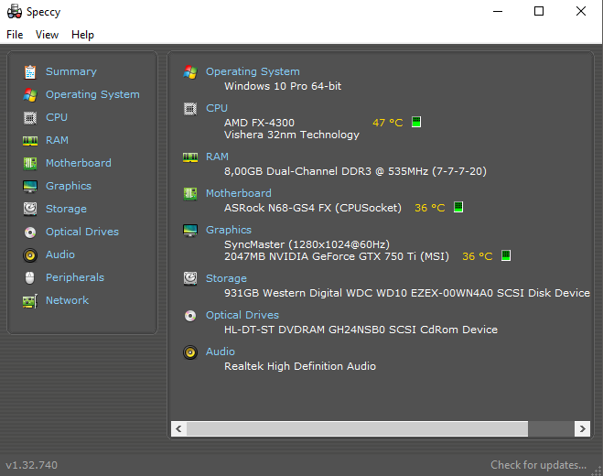
Task: Open the Help menu
Action: pos(82,35)
